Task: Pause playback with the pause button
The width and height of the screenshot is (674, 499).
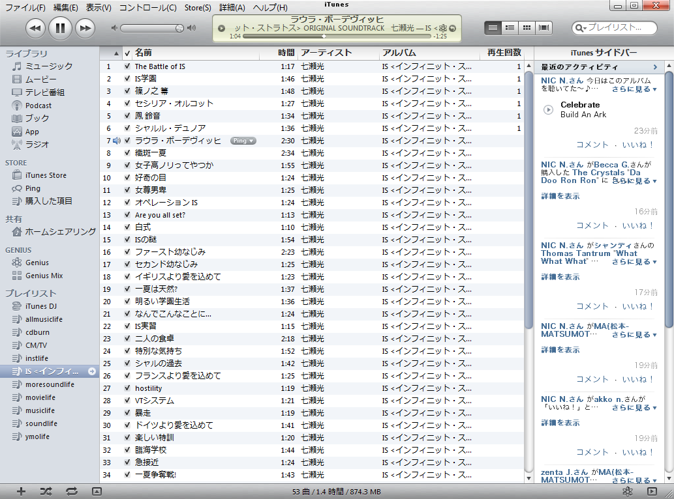Action: pos(60,28)
